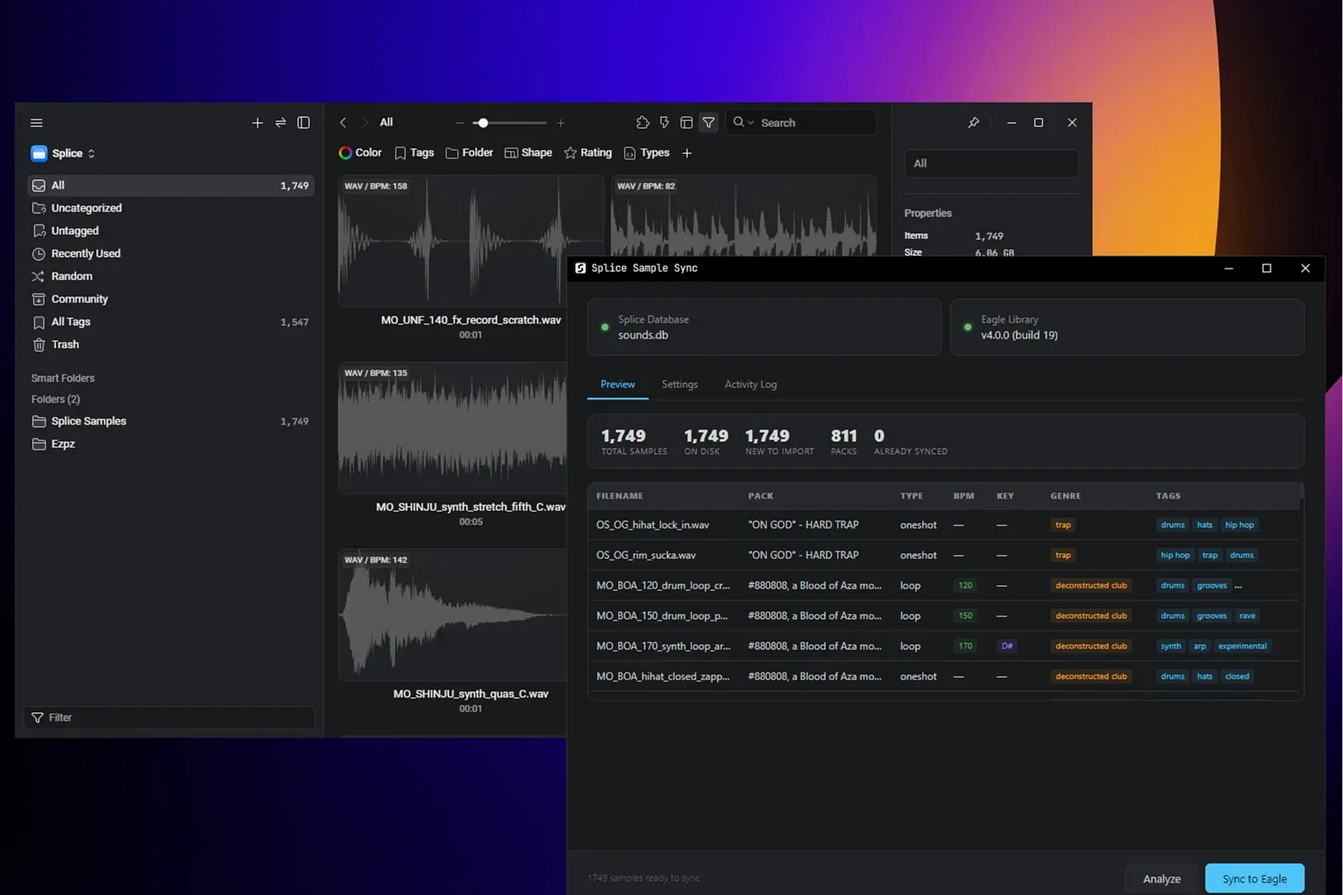The width and height of the screenshot is (1343, 895).
Task: Click the plus icon to add new item
Action: 258,123
